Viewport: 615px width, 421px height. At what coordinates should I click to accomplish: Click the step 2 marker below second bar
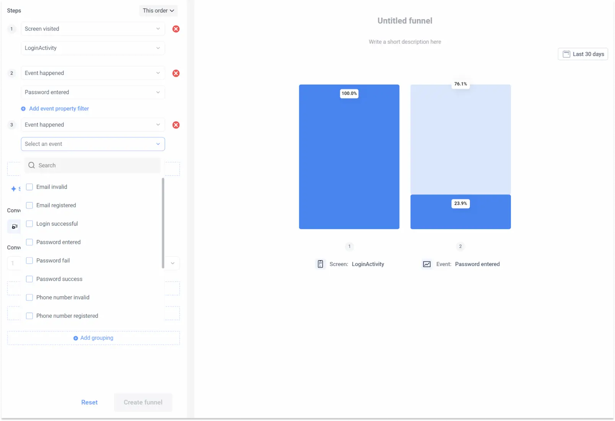(x=460, y=246)
